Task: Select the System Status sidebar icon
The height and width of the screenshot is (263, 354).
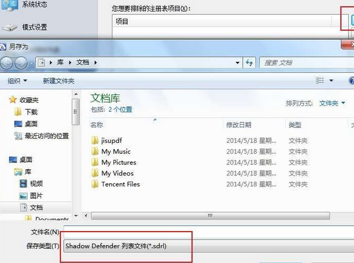Action: [10, 5]
